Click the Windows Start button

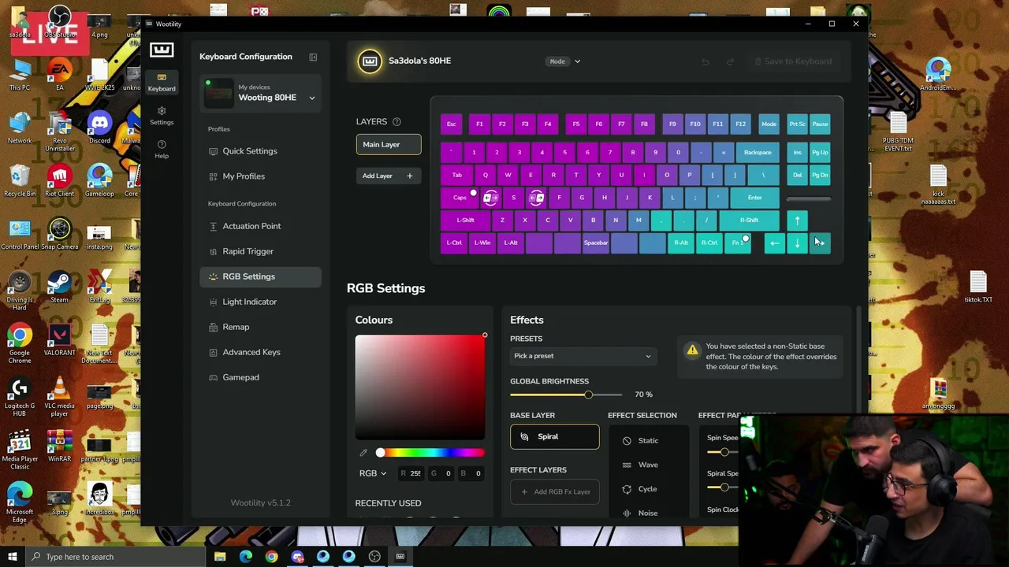click(13, 557)
